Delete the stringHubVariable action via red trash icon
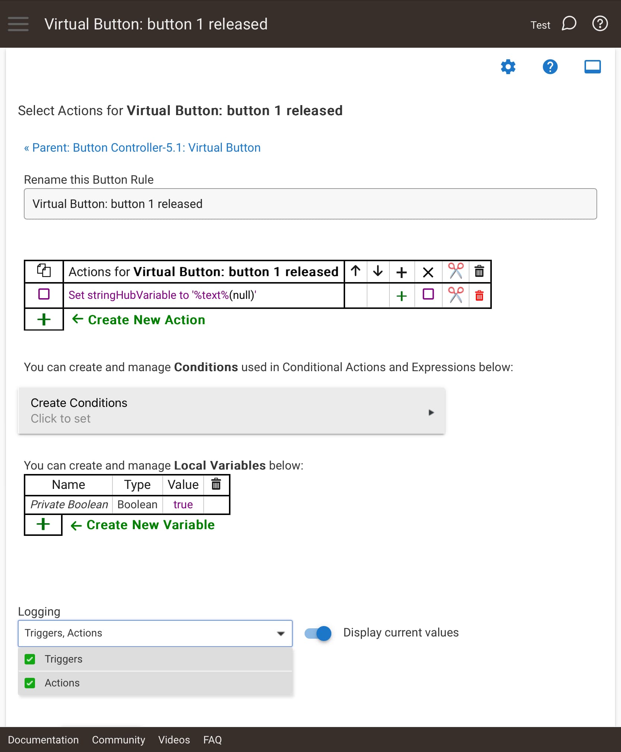This screenshot has height=752, width=621. point(479,295)
